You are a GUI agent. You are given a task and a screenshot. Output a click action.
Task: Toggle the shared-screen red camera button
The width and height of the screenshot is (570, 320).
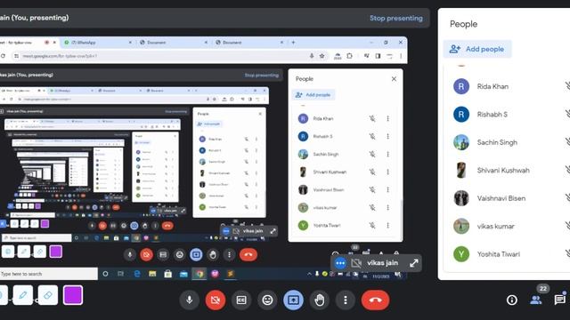tap(146, 255)
